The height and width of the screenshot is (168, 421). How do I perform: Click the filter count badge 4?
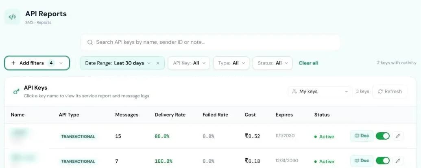click(51, 63)
